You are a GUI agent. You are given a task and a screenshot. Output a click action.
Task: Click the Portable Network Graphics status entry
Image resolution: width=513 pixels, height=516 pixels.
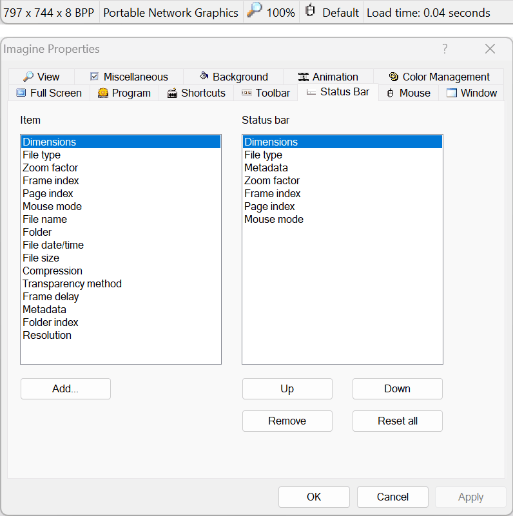171,12
